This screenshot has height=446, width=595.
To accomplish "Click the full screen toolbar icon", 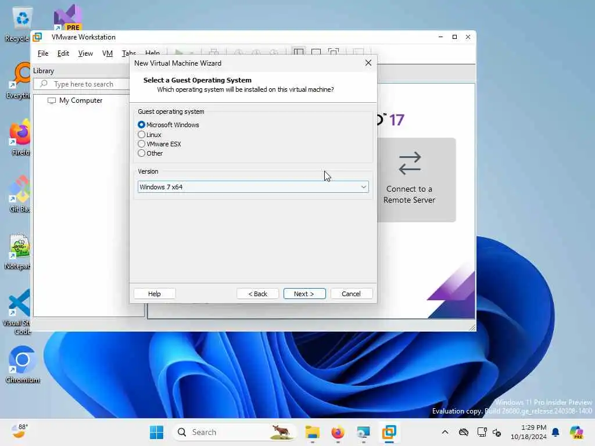I will pos(334,52).
